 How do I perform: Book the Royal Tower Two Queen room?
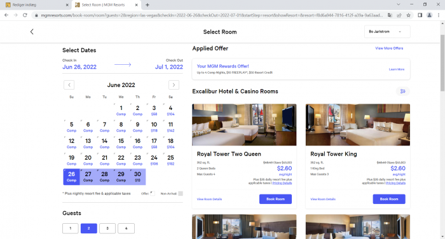click(275, 199)
